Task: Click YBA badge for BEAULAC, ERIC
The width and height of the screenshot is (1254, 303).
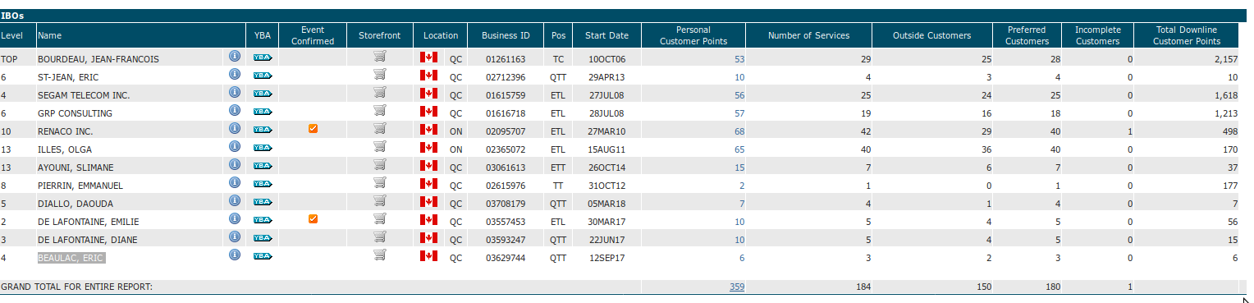Action: coord(263,256)
